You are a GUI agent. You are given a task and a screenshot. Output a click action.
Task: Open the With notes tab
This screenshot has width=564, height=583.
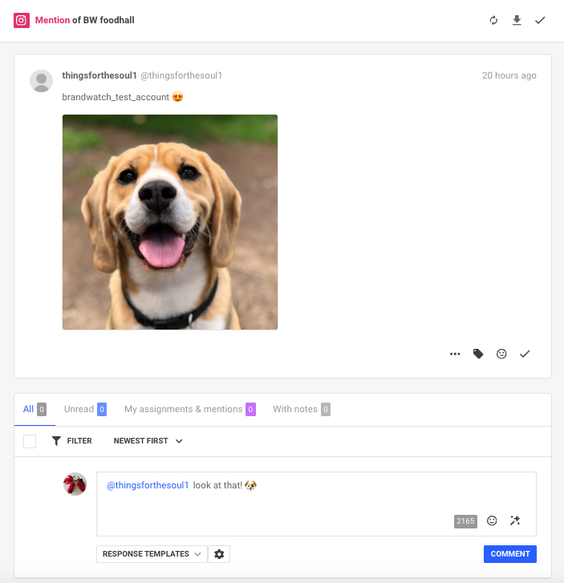click(302, 409)
